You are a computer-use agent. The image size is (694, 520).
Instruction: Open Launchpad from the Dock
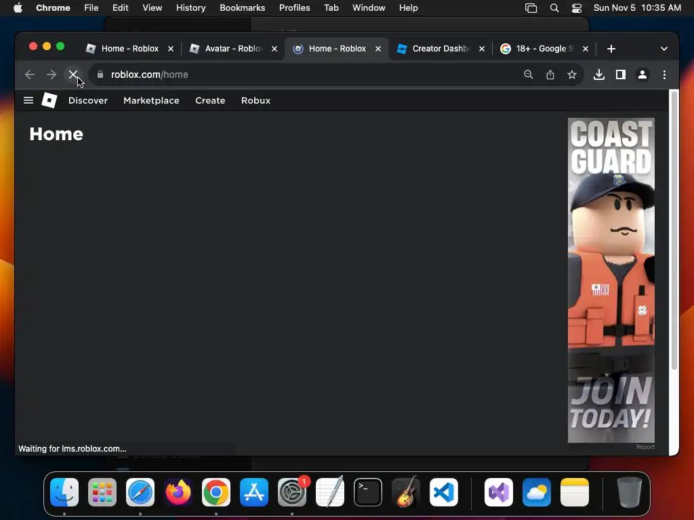click(102, 492)
